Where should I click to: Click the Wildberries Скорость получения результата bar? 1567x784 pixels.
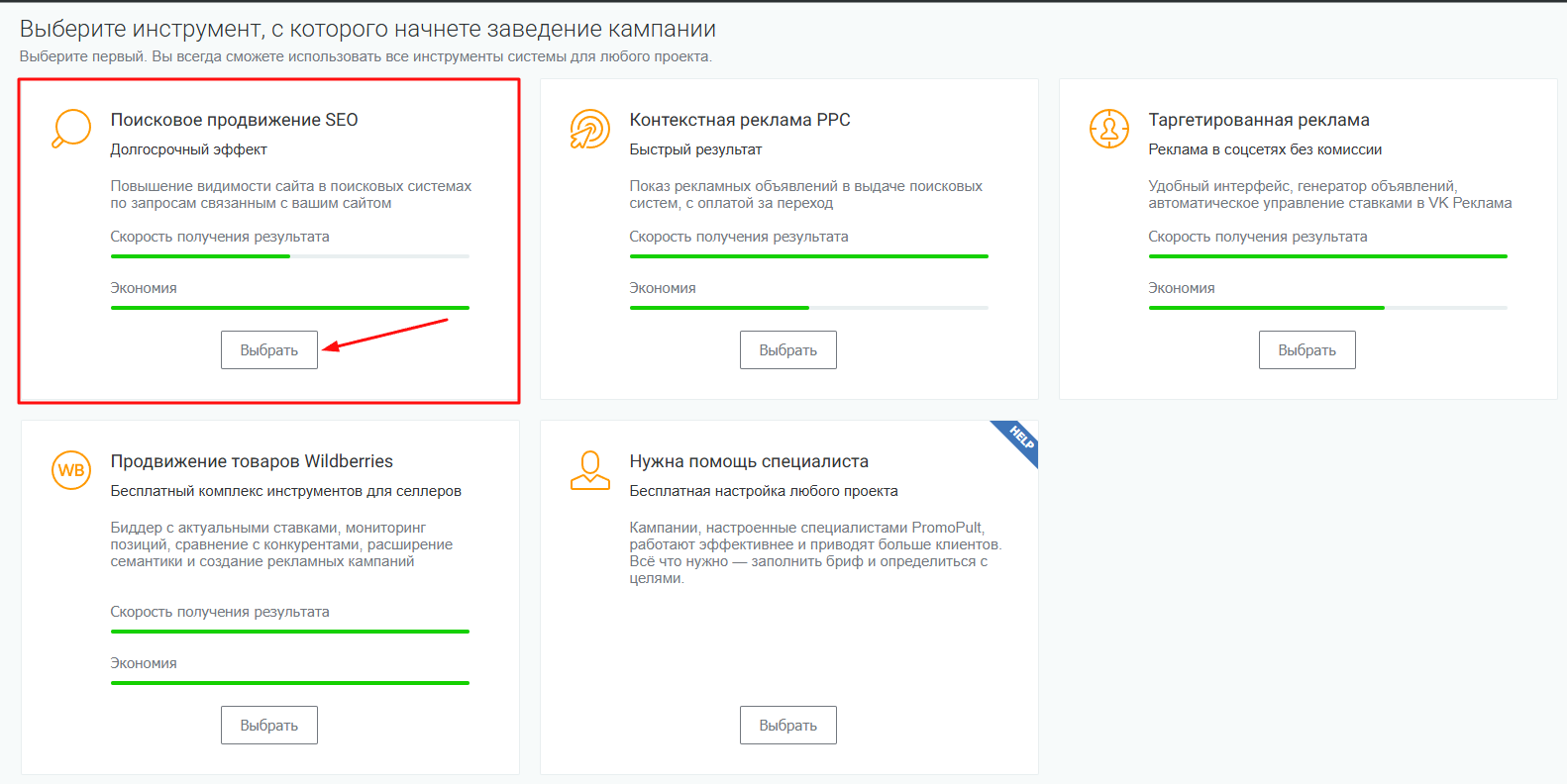pos(289,632)
